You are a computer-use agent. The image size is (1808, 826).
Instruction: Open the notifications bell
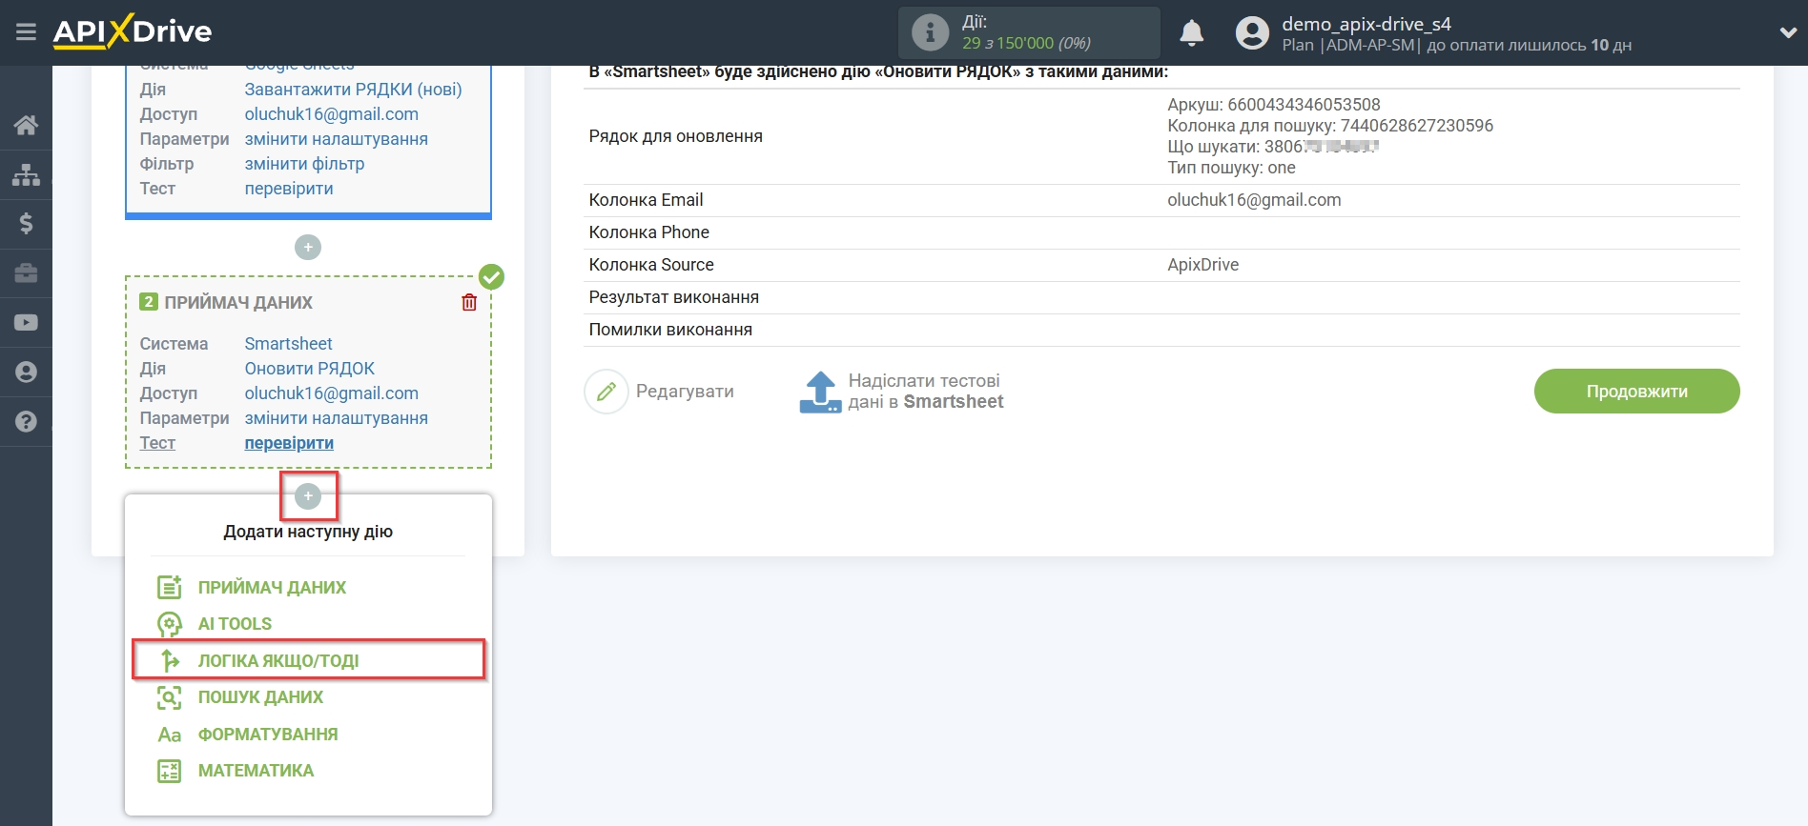tap(1191, 33)
